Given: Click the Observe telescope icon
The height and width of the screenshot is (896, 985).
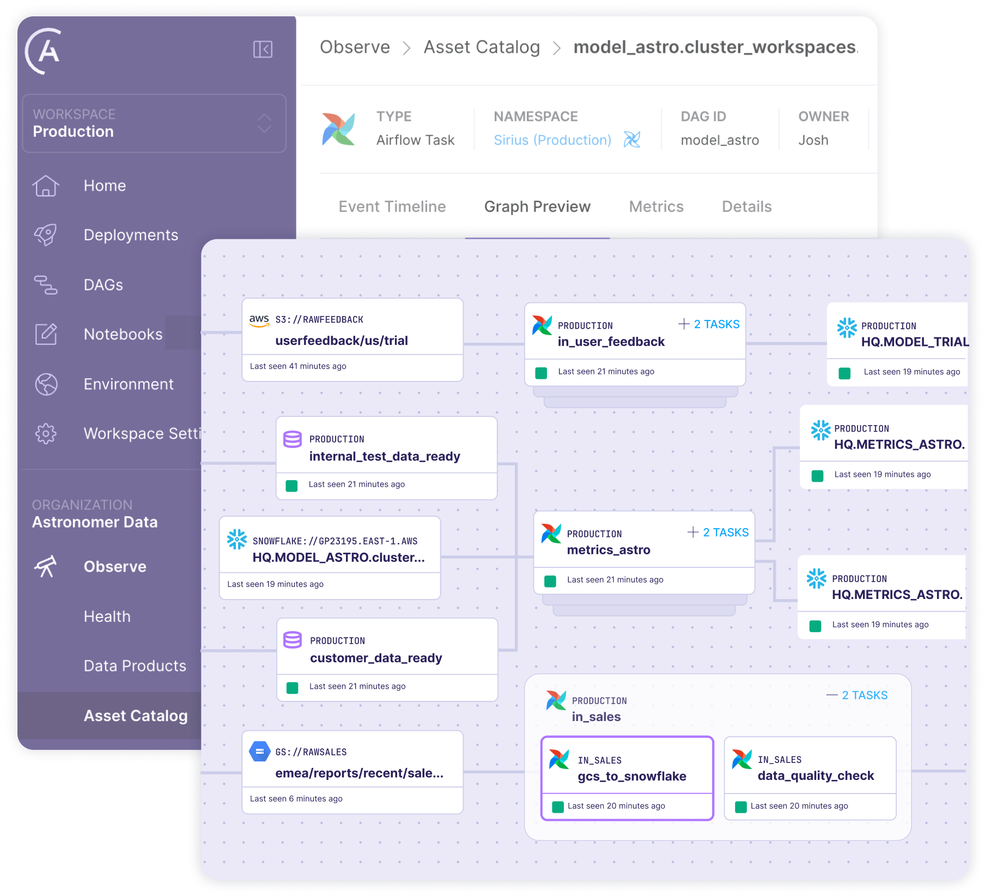Looking at the screenshot, I should pyautogui.click(x=46, y=567).
